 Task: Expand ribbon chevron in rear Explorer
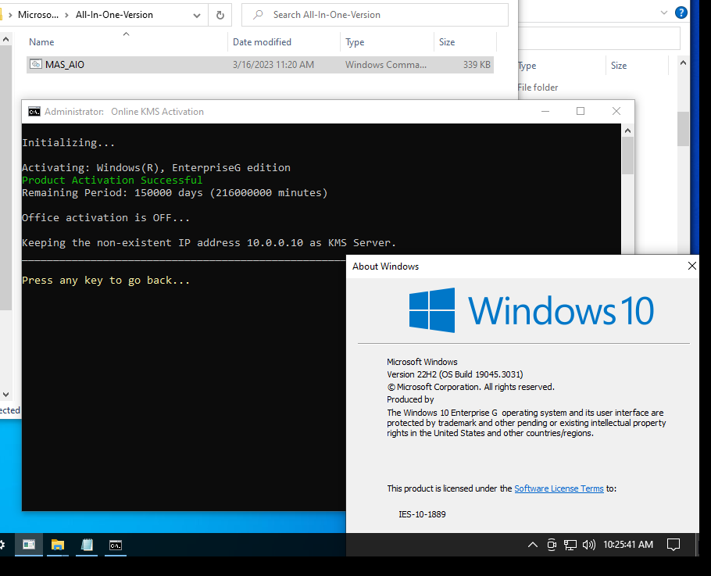click(664, 13)
